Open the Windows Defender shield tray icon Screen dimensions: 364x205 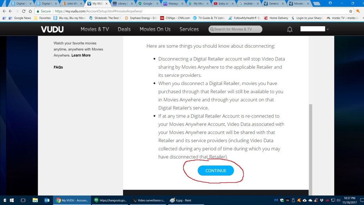[282, 200]
